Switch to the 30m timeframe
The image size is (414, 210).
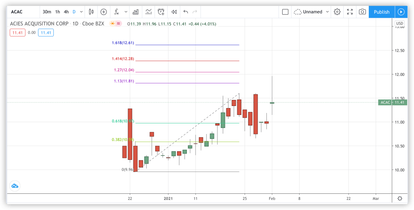[x=47, y=12]
